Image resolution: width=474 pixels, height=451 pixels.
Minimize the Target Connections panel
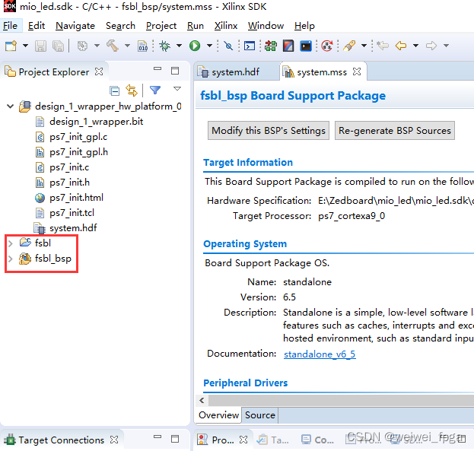point(157,437)
